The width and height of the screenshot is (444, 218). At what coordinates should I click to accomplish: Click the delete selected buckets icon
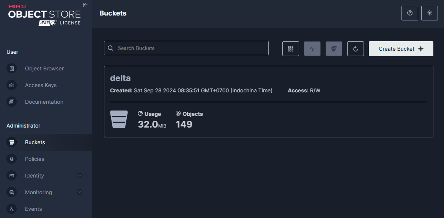click(334, 48)
